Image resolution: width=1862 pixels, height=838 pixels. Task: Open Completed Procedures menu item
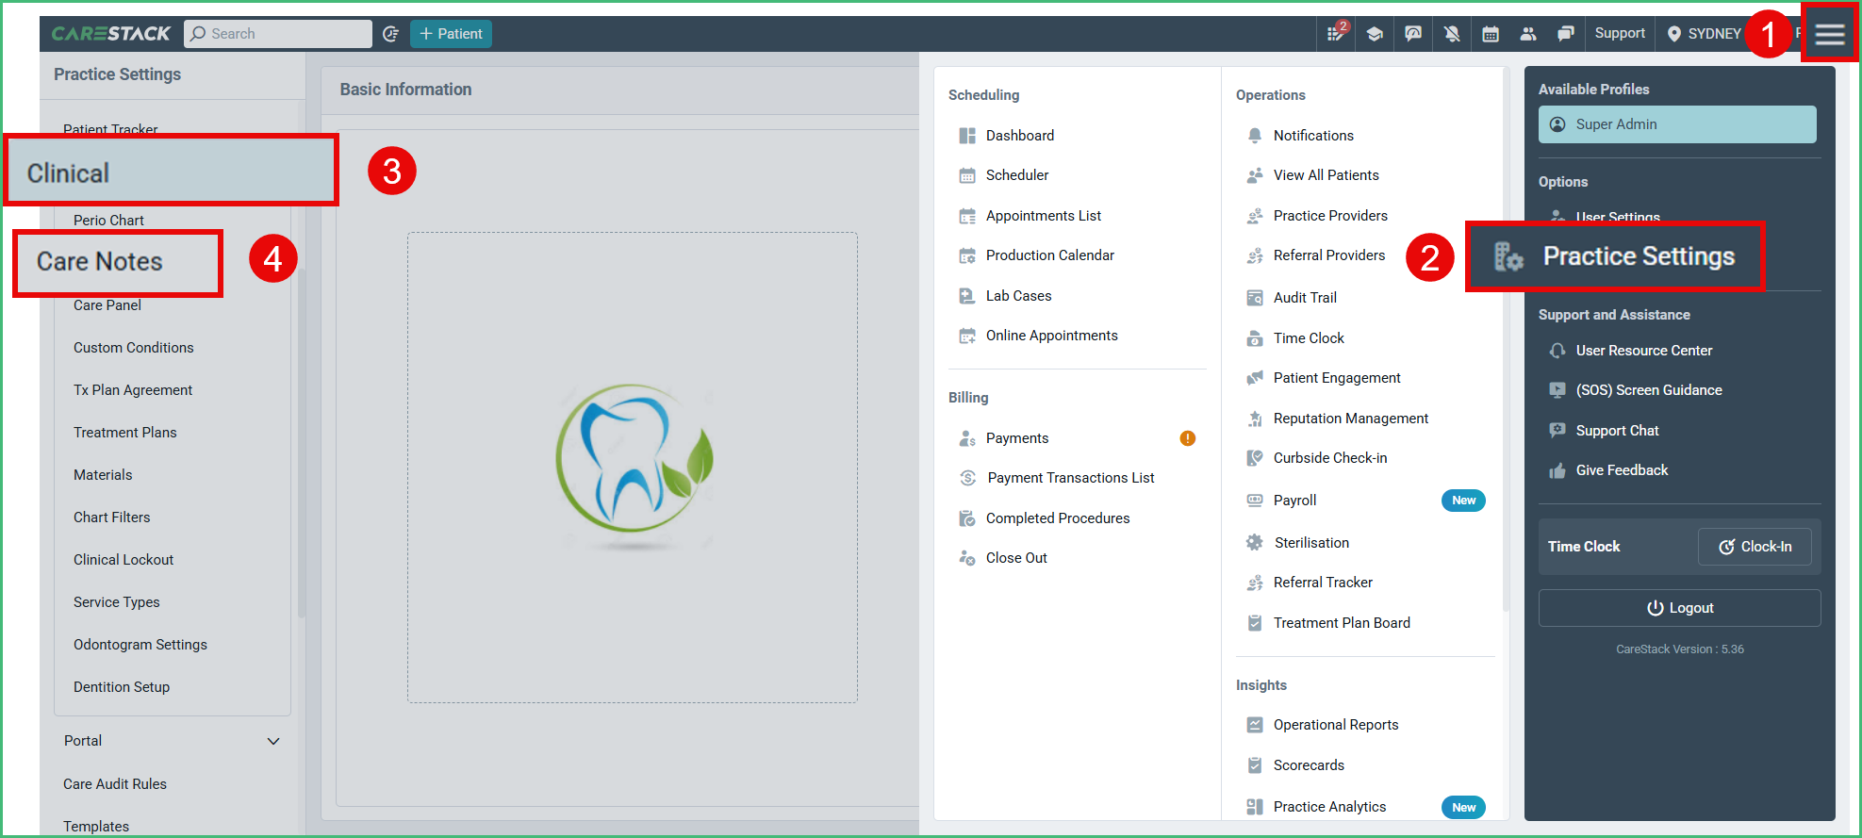point(1058,518)
